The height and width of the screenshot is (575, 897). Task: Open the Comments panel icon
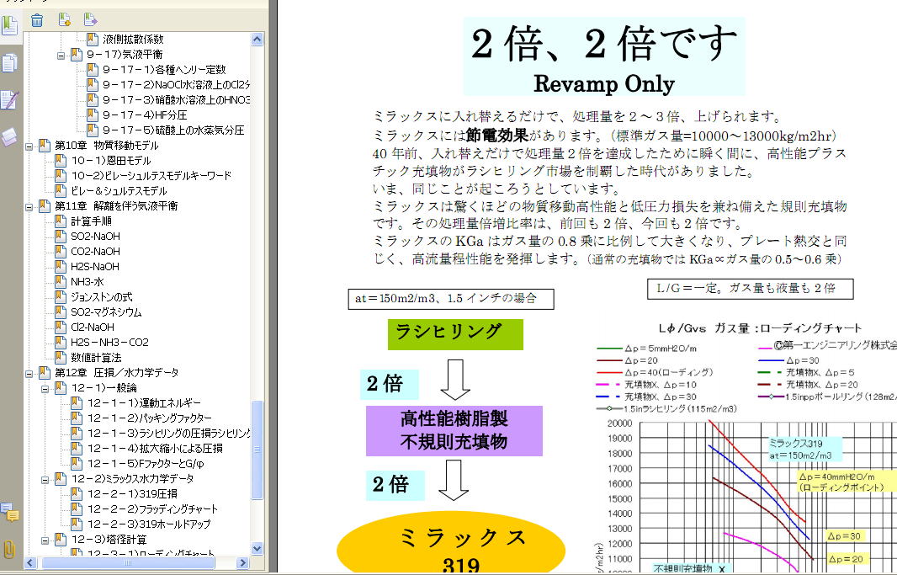tap(10, 512)
